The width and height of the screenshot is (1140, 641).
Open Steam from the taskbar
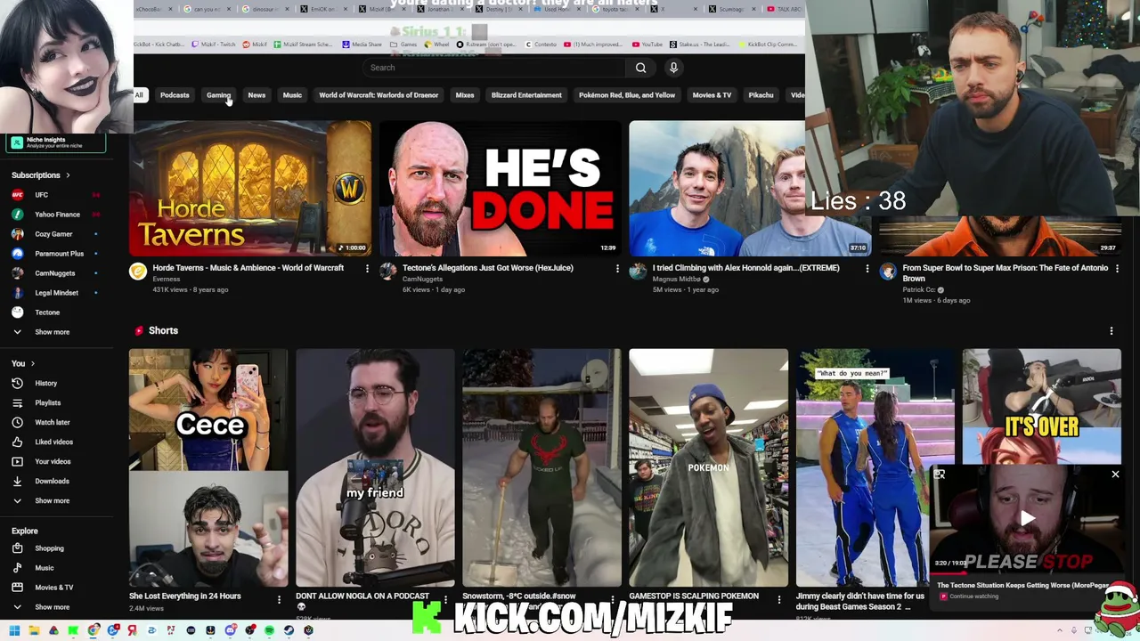click(x=289, y=630)
